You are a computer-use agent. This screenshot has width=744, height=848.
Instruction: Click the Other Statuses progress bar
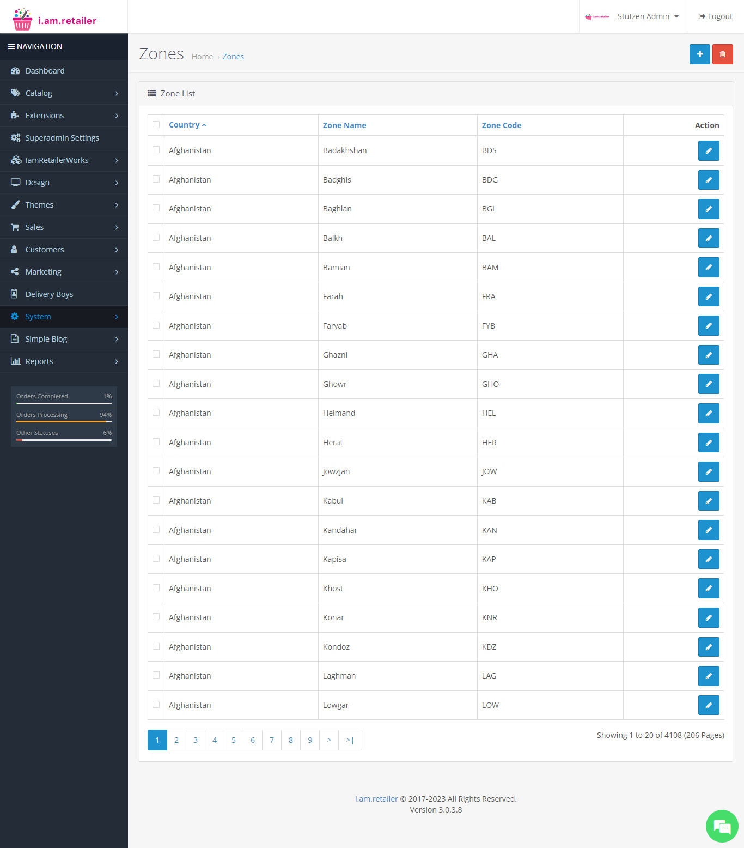(x=64, y=440)
